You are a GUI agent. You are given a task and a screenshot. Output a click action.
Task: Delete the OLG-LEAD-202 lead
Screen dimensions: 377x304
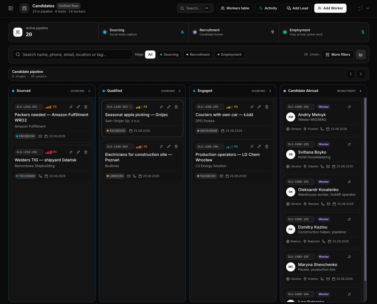coord(86,152)
